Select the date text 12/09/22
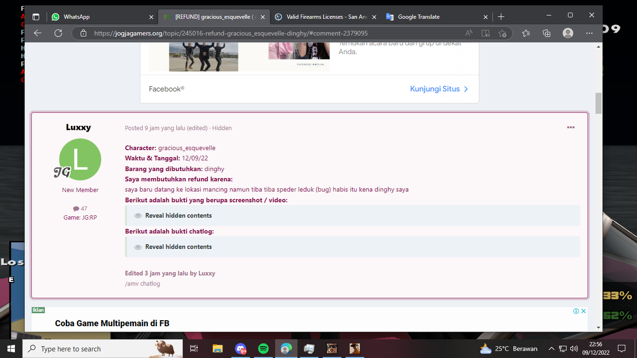This screenshot has height=358, width=637. pos(195,158)
